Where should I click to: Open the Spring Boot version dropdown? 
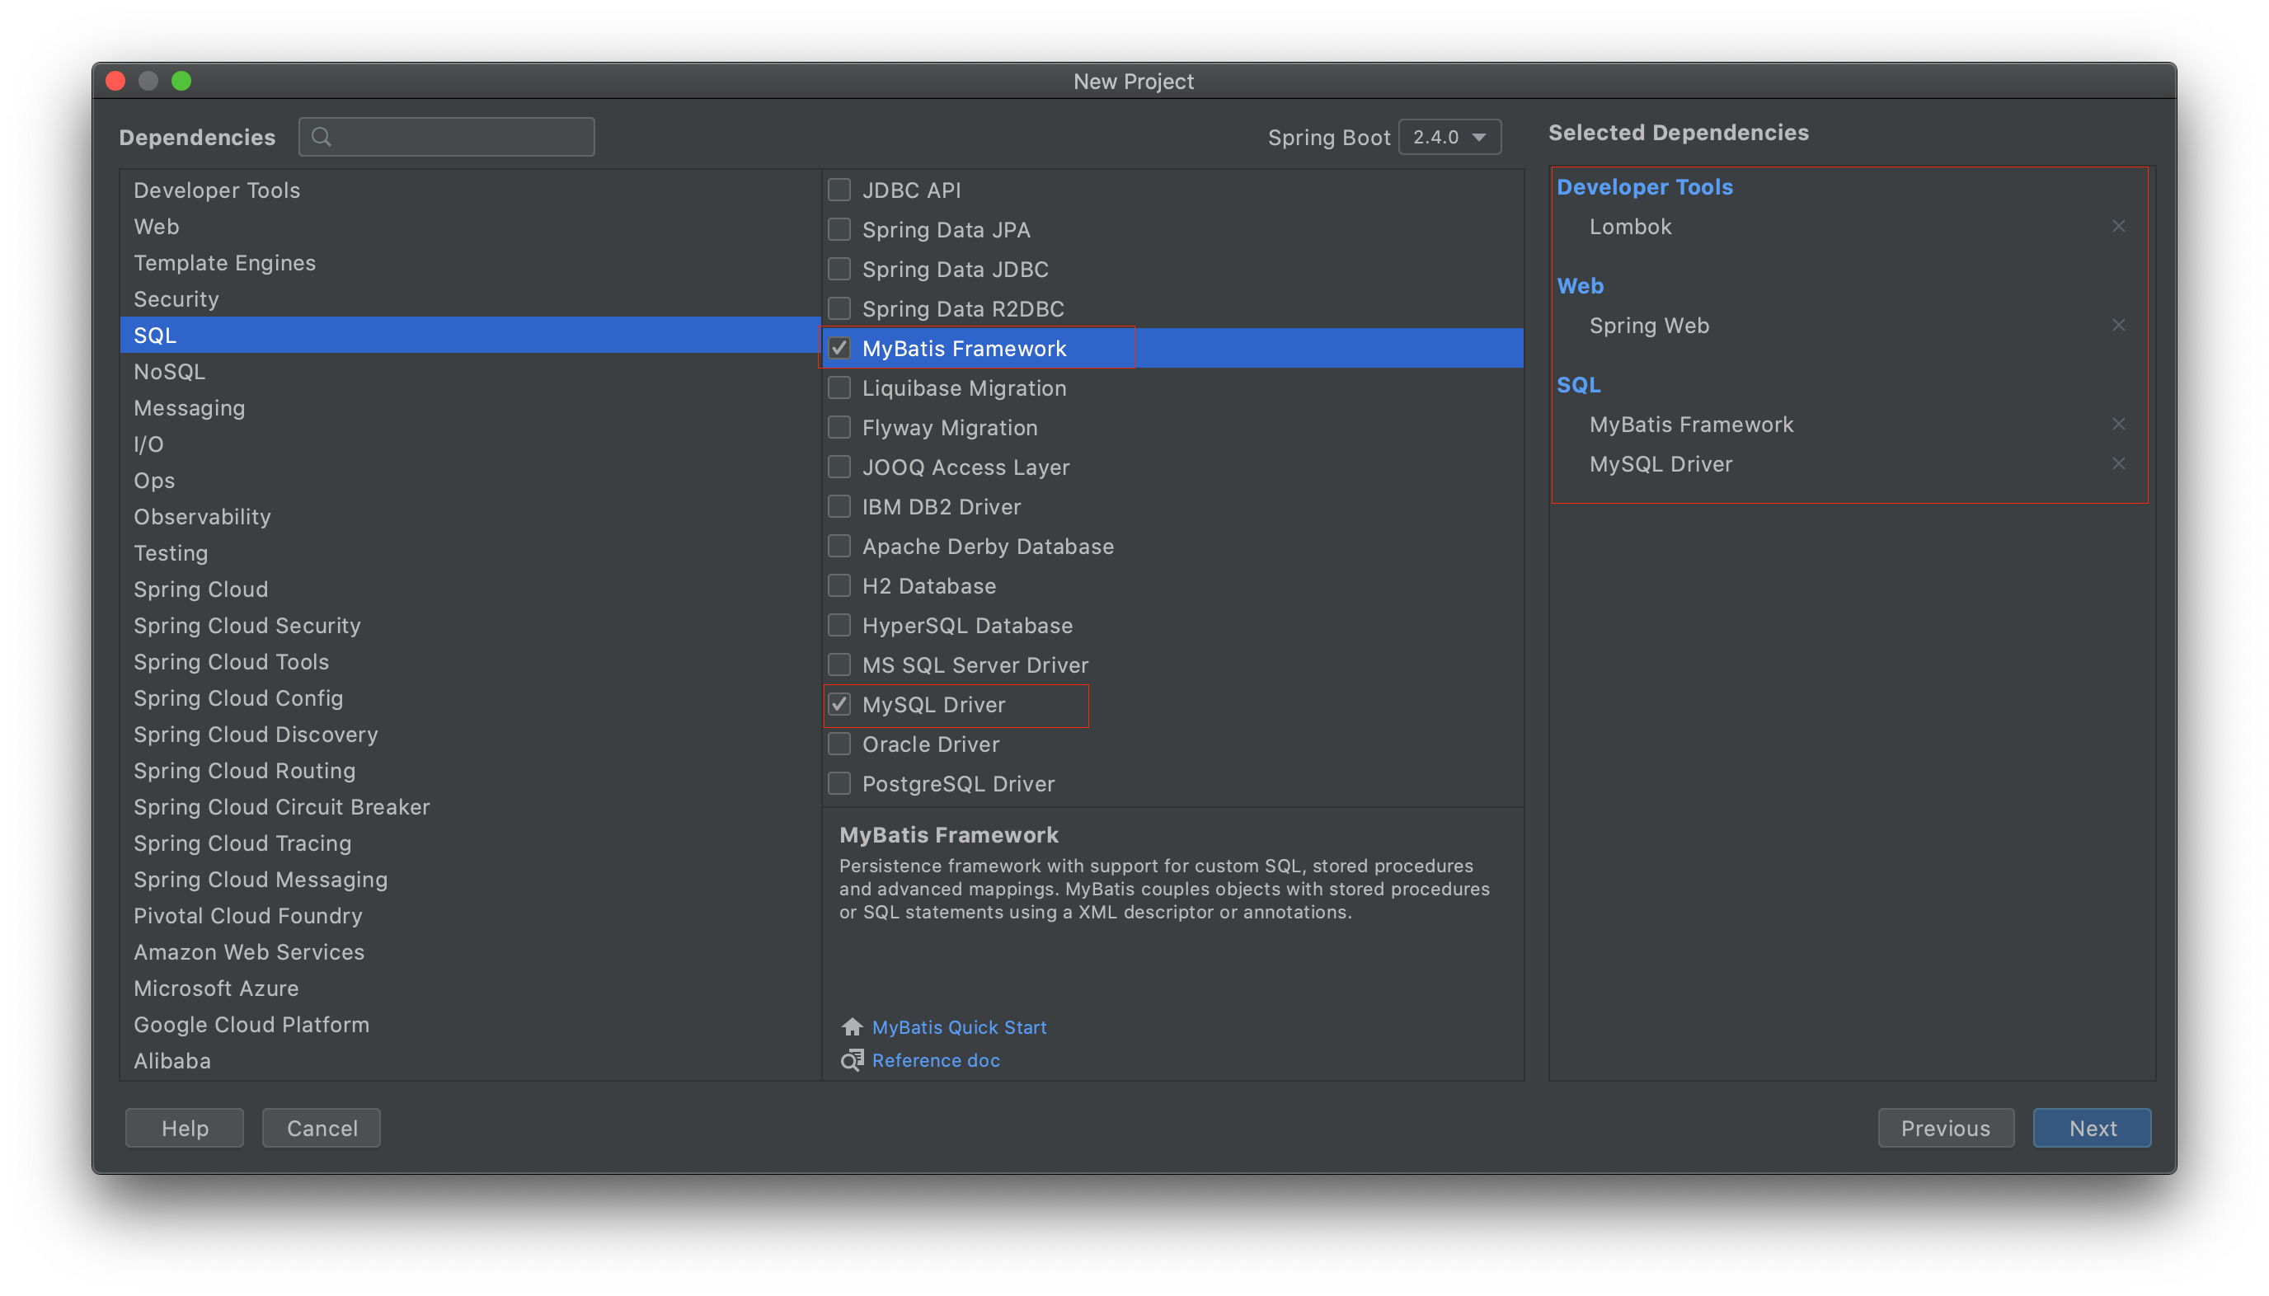pyautogui.click(x=1449, y=137)
